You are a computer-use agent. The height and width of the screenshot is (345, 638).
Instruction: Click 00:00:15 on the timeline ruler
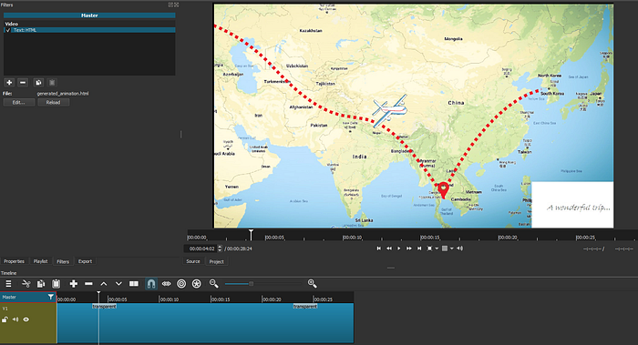tap(221, 299)
